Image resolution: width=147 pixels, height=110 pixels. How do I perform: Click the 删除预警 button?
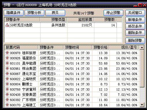click(x=135, y=41)
